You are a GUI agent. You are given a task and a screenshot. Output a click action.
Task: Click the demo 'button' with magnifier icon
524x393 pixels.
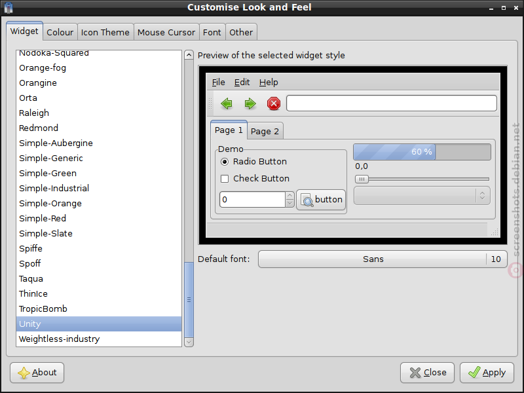coord(321,200)
